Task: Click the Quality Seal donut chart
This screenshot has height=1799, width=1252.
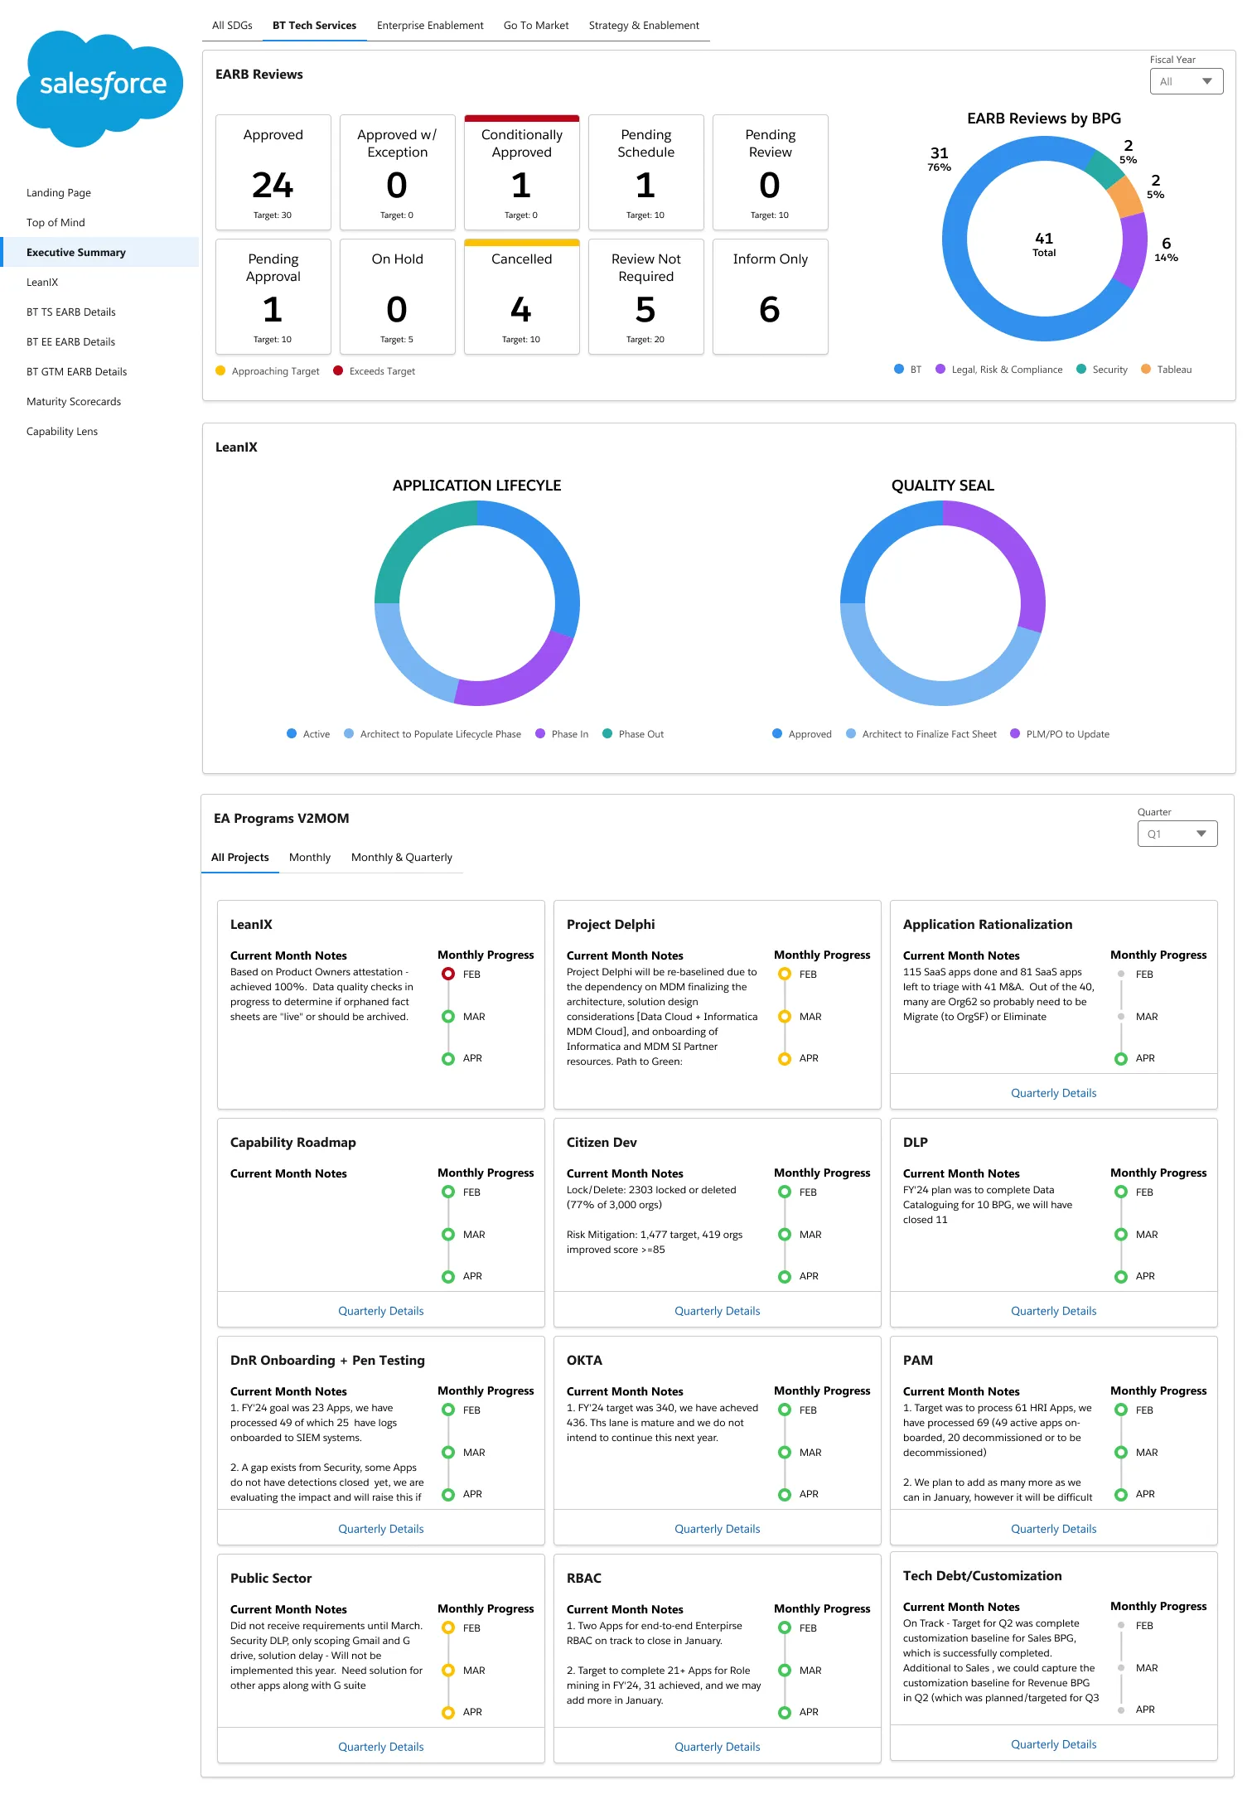Action: click(x=943, y=603)
